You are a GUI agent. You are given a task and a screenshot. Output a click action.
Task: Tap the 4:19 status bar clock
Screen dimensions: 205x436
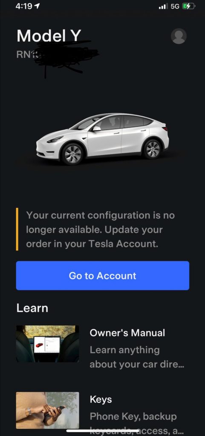[x=24, y=6]
